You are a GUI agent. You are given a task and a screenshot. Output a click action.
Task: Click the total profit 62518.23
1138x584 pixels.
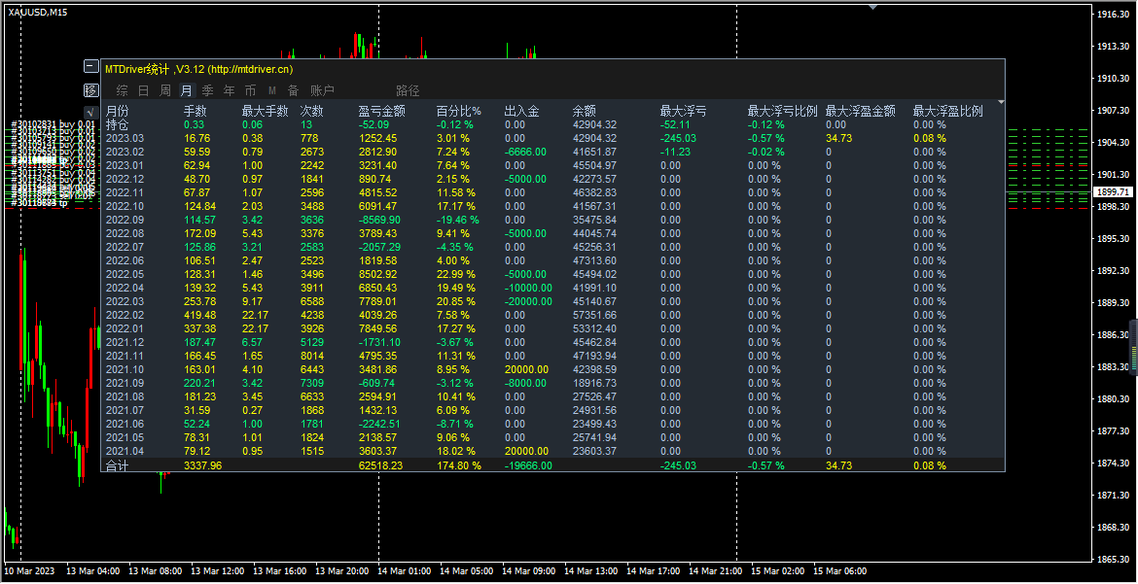pyautogui.click(x=380, y=465)
